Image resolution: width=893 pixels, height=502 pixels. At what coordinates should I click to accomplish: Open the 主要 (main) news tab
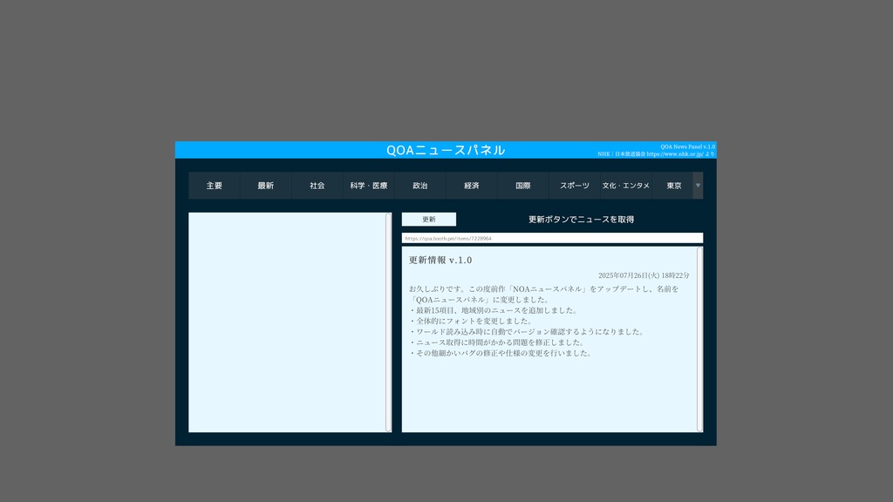214,185
